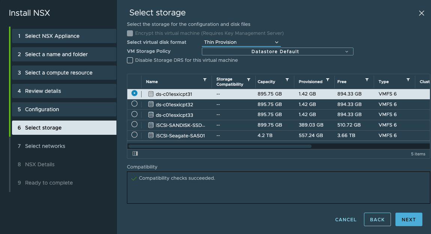Click datastore icon for ds-c01esxicpt32
This screenshot has width=431, height=234.
tap(151, 104)
